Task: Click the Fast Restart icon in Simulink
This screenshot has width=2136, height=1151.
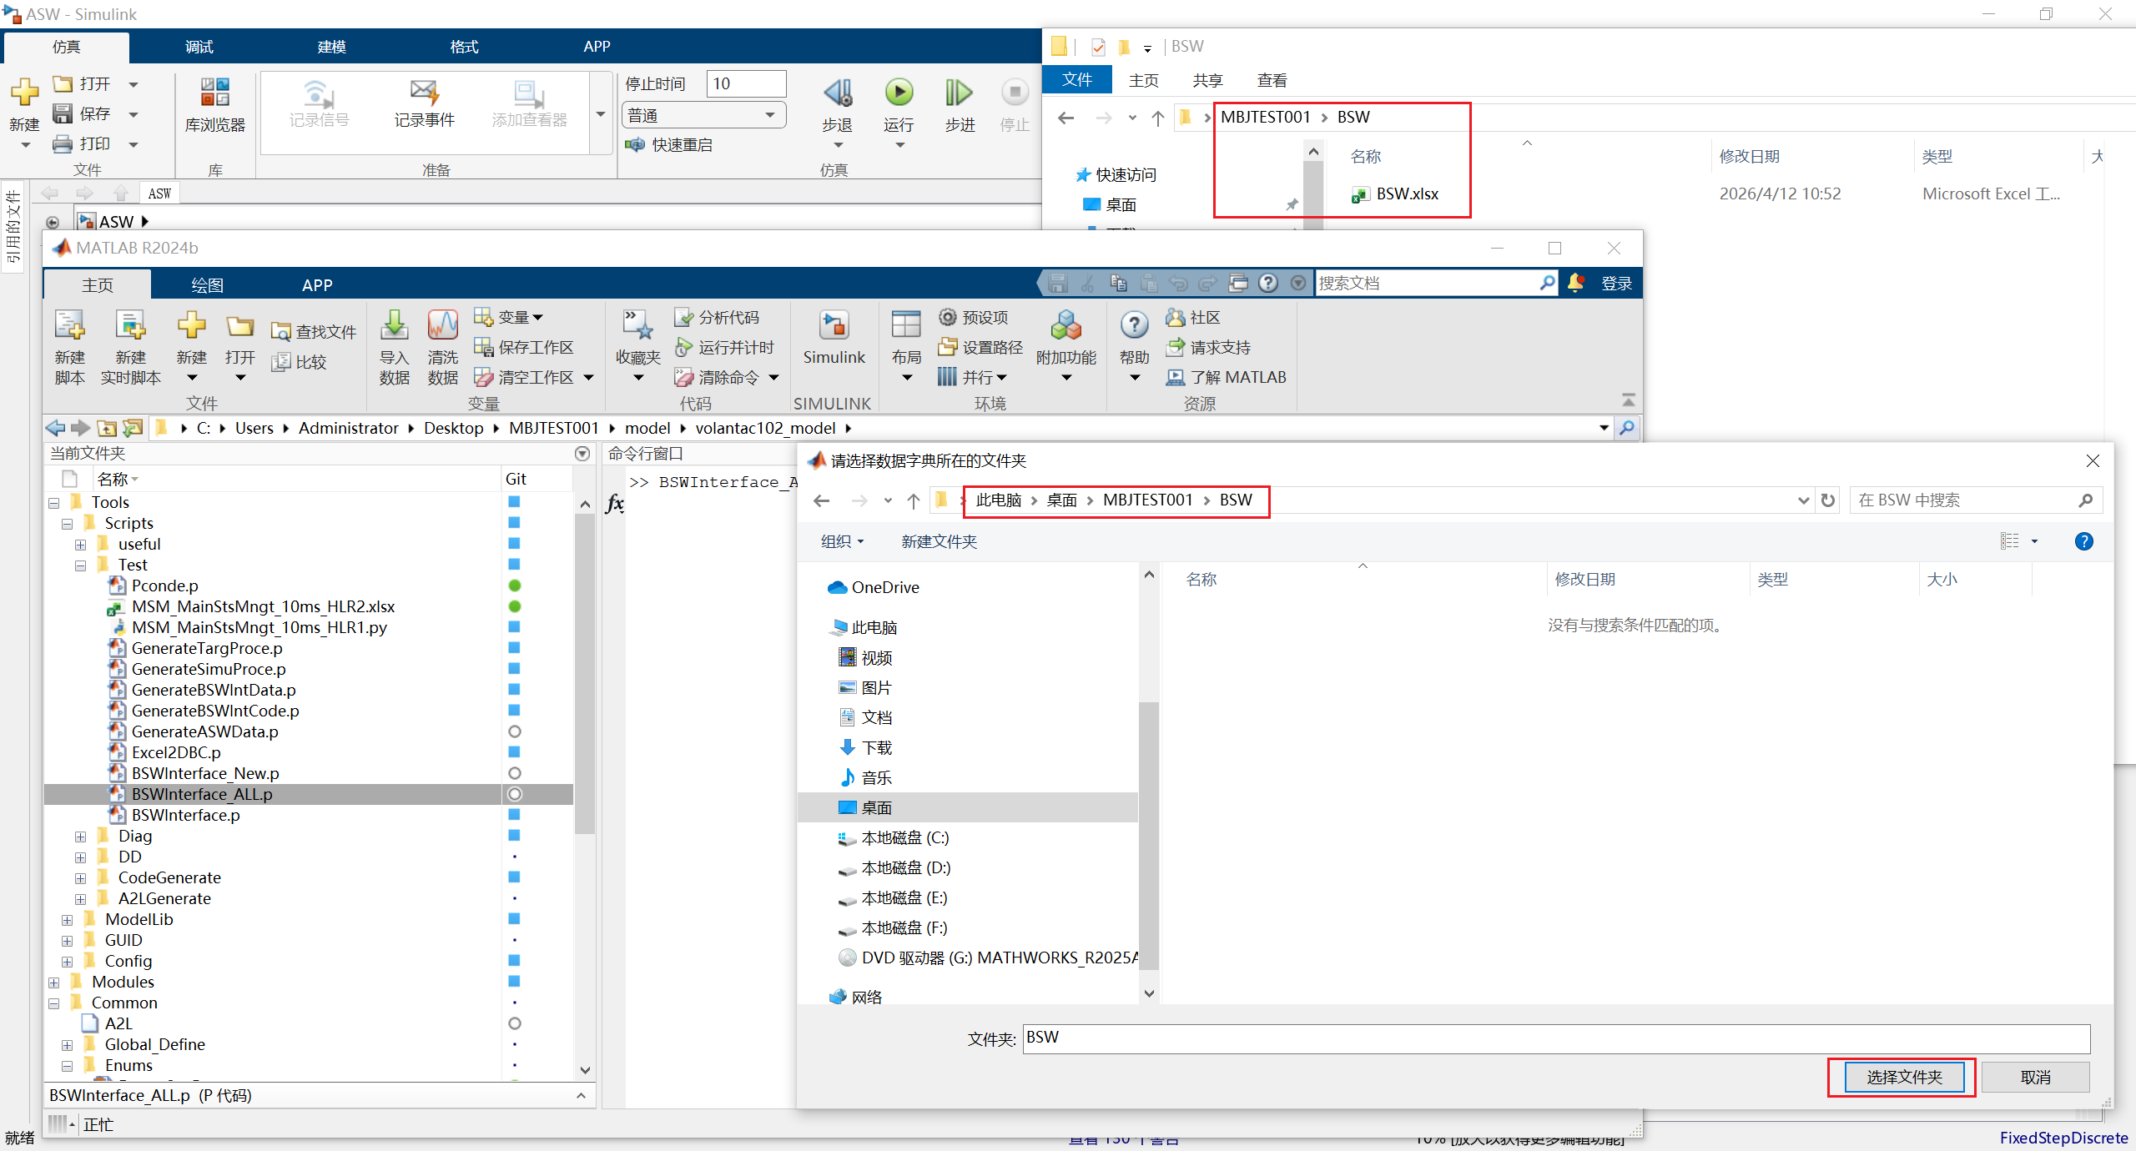Action: point(635,145)
